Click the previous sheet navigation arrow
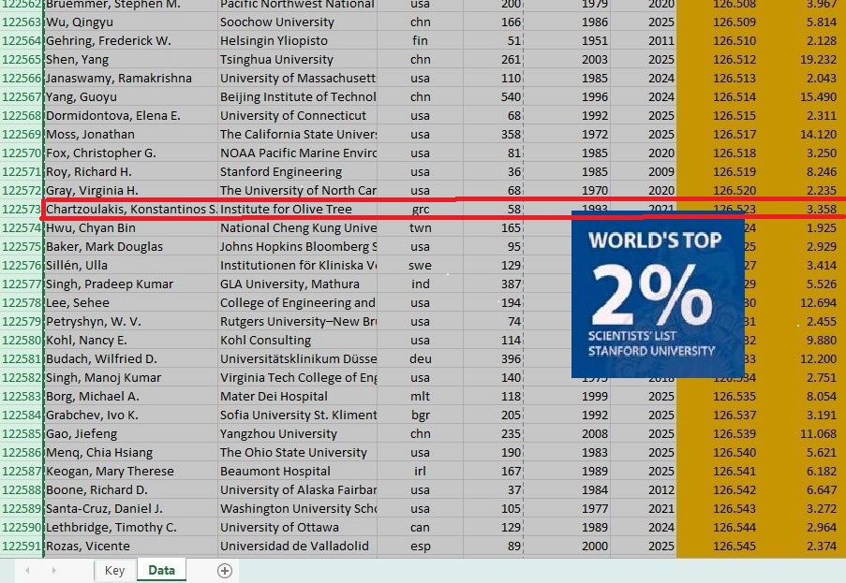 [27, 571]
